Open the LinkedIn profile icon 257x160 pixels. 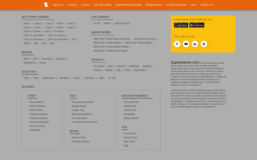pos(195,44)
